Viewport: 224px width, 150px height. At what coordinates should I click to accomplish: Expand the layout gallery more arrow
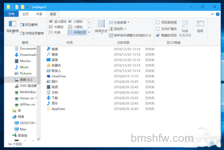pos(89,33)
